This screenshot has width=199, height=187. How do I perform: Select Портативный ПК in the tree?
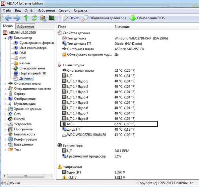33,73
